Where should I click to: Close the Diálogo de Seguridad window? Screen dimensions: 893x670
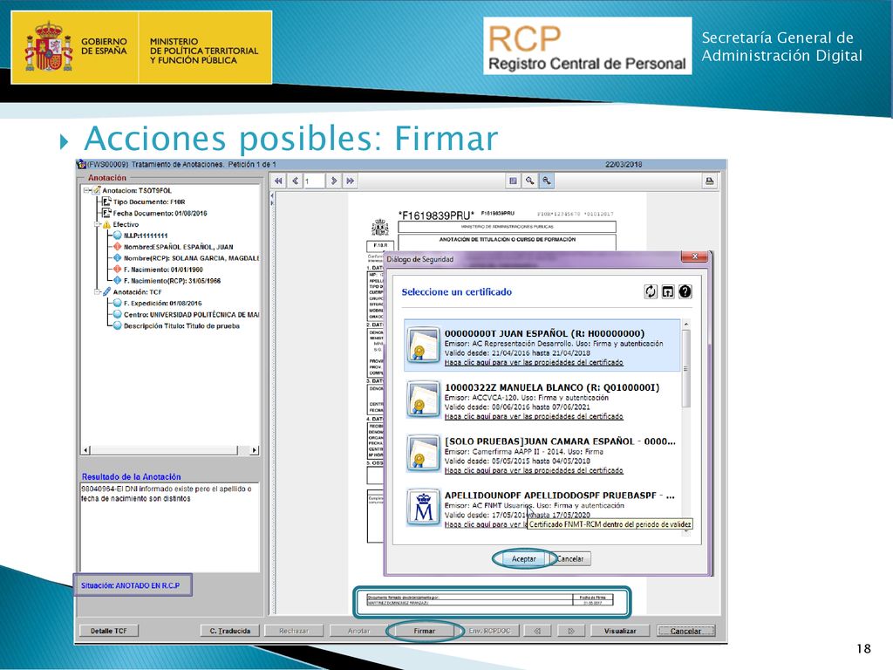pos(695,257)
